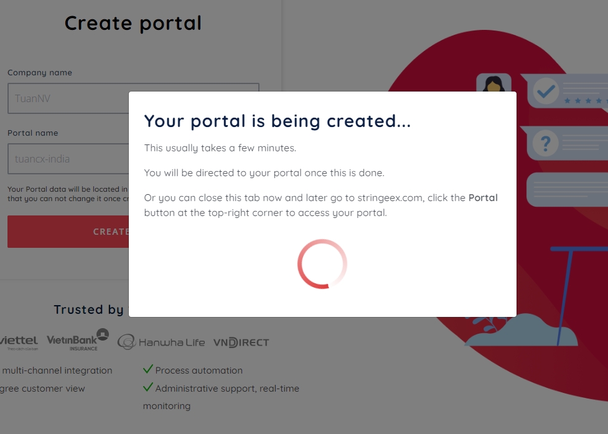Click the green checkmark beside Administrative support
The image size is (608, 434).
tap(148, 387)
